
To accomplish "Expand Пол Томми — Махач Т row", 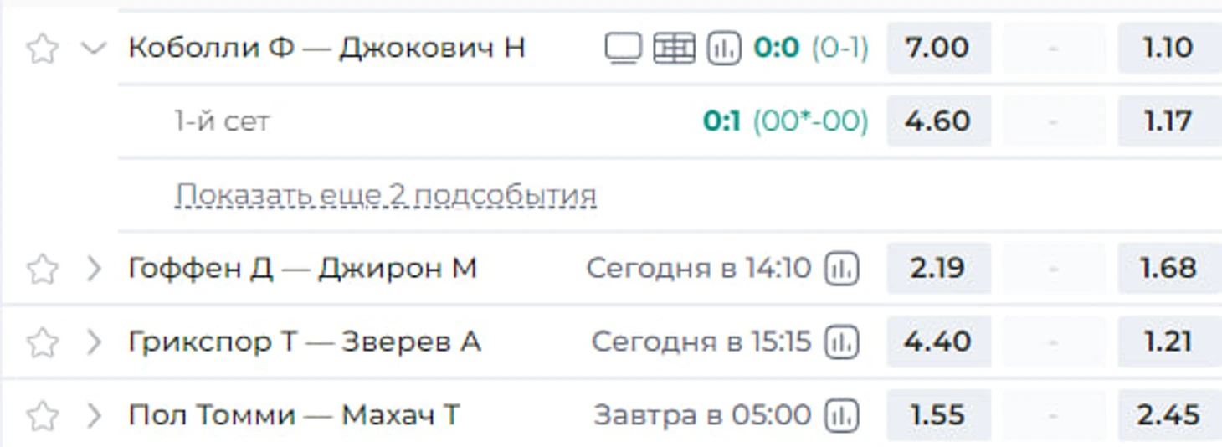I will 94,414.
